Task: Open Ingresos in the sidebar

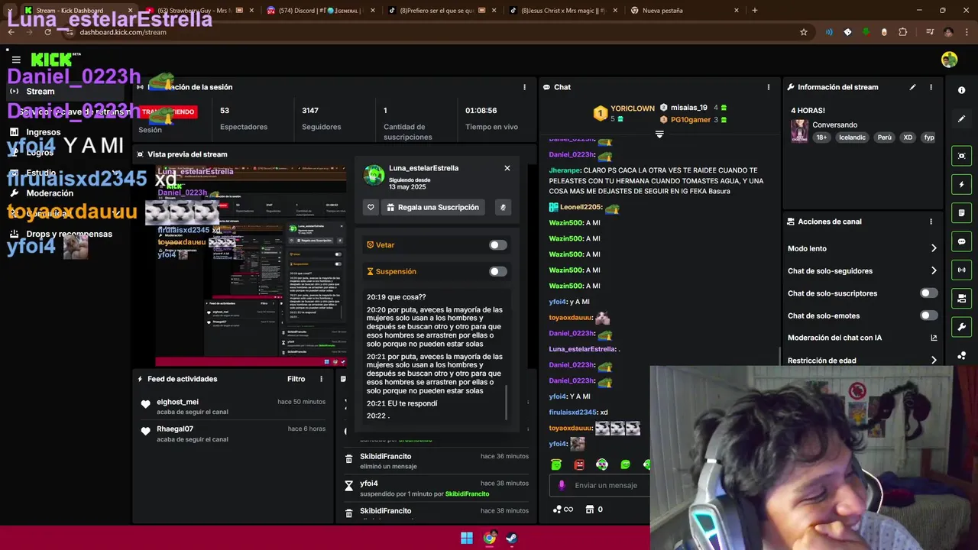Action: point(43,132)
